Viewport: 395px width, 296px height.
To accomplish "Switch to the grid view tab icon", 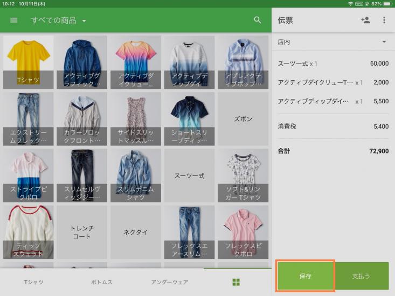I will pyautogui.click(x=236, y=282).
